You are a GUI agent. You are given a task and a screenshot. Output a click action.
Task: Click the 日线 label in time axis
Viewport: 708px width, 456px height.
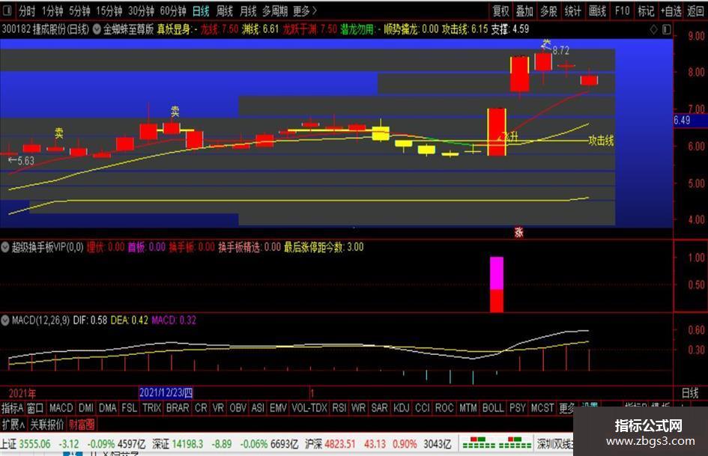tap(690, 393)
